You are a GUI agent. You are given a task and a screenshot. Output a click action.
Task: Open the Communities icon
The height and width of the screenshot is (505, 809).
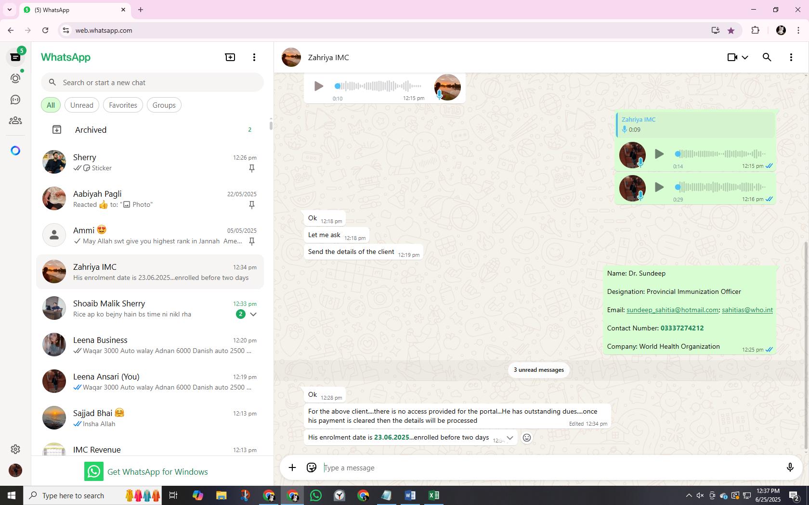(x=15, y=121)
